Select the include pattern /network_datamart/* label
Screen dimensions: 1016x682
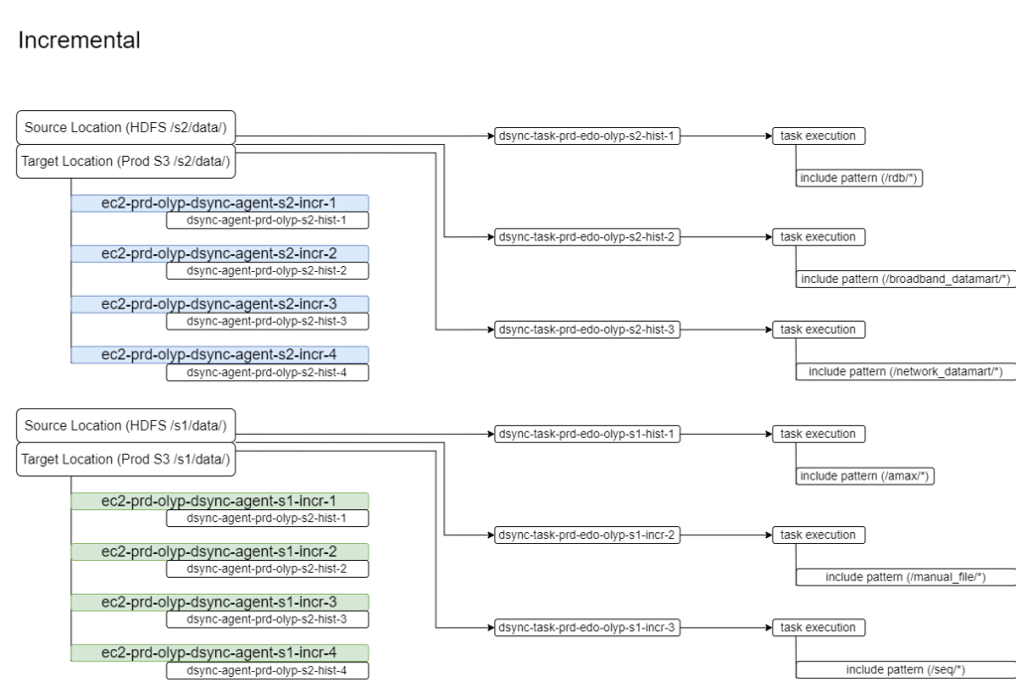coord(906,373)
